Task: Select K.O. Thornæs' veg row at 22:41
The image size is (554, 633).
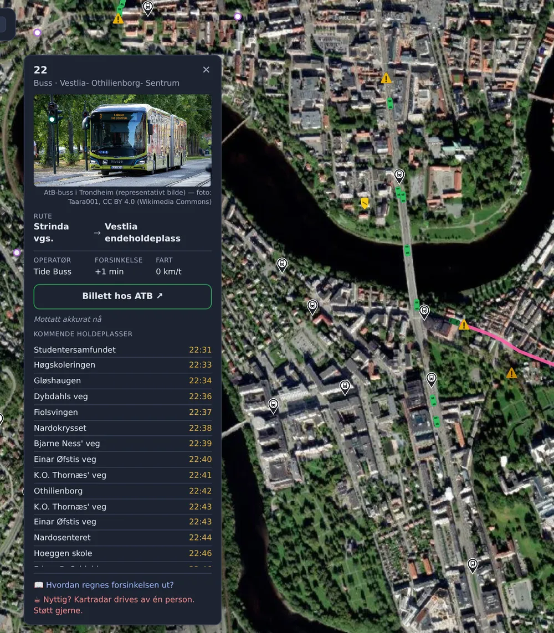Action: coord(122,475)
